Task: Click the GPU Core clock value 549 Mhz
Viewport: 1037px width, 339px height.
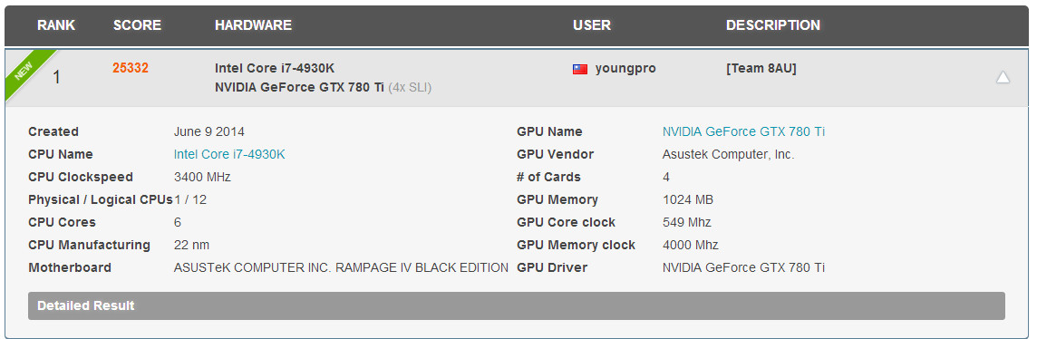Action: click(686, 222)
